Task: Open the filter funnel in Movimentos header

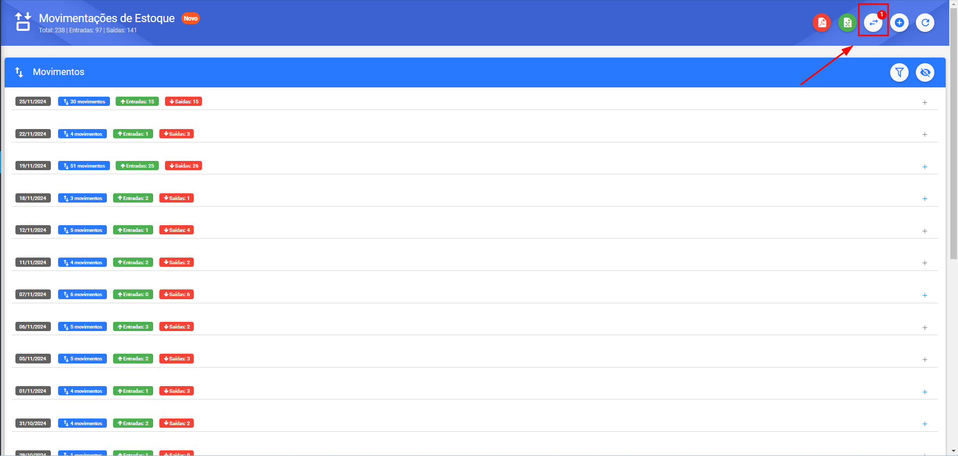Action: pos(899,72)
